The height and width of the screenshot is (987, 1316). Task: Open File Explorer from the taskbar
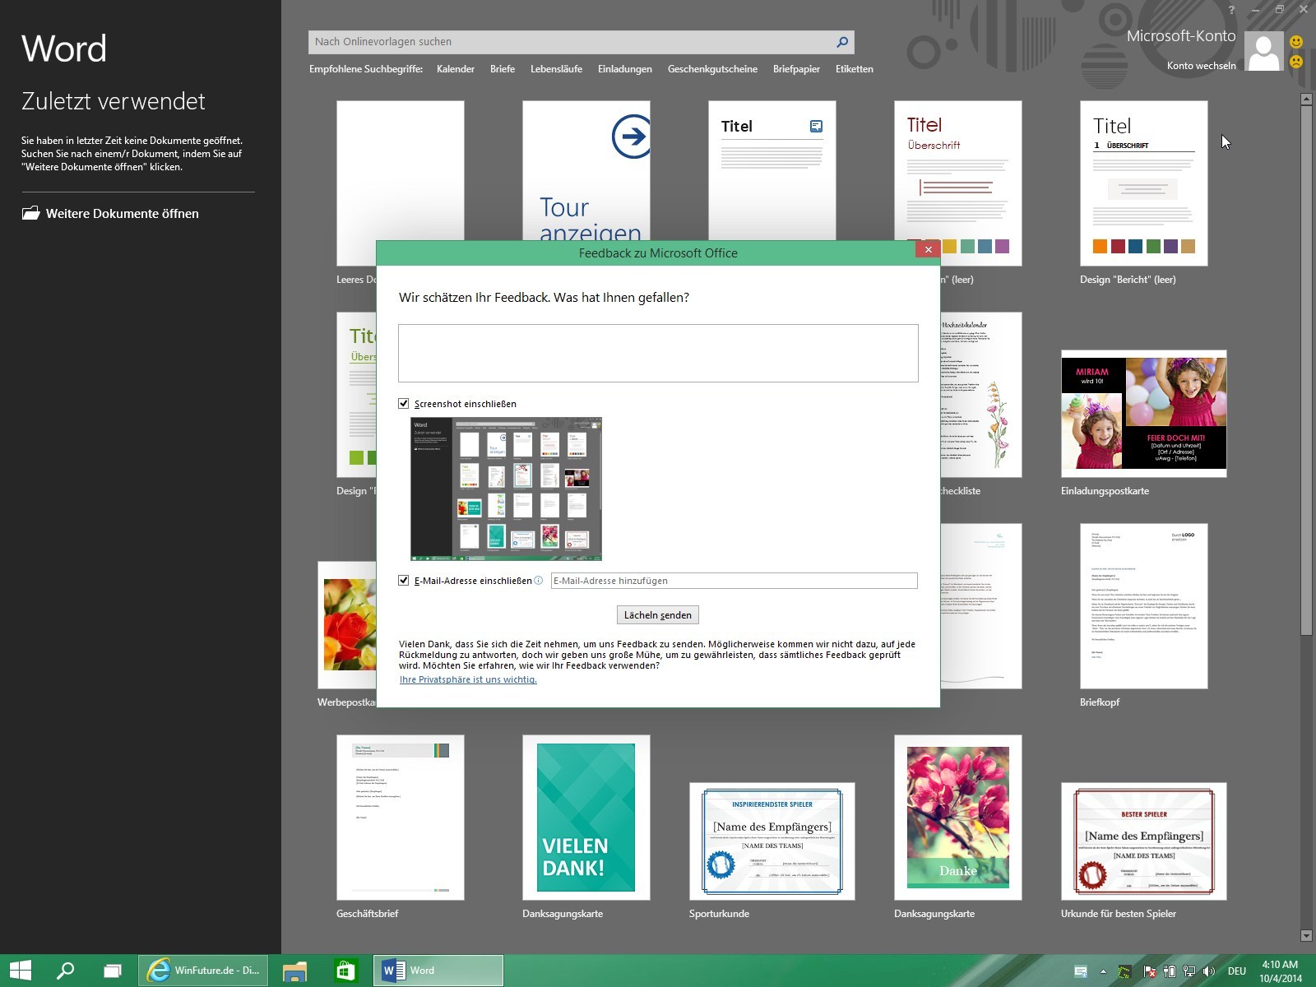pos(294,971)
